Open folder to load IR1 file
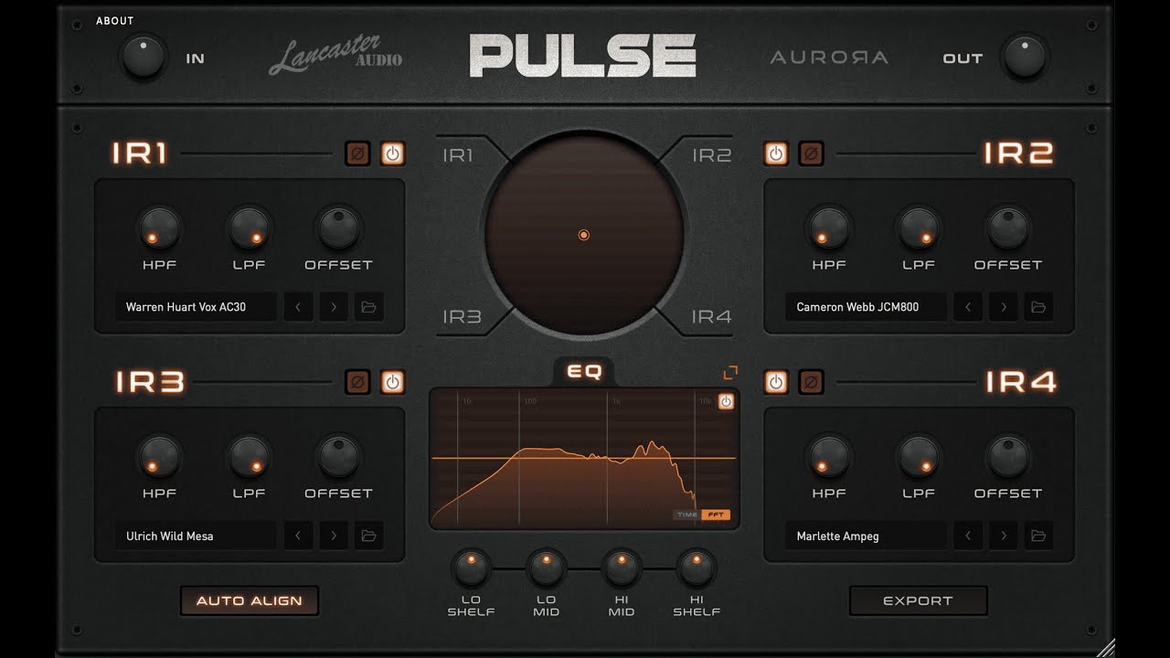The image size is (1170, 658). tap(369, 307)
